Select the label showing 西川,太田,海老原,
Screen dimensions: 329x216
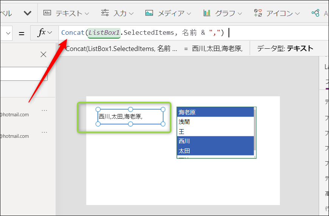point(130,117)
